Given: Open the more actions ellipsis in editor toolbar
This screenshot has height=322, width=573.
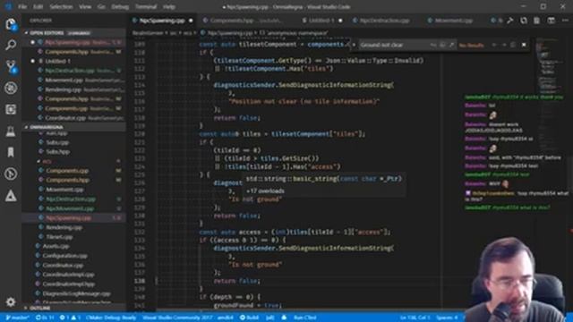Looking at the screenshot, I should coord(565,21).
